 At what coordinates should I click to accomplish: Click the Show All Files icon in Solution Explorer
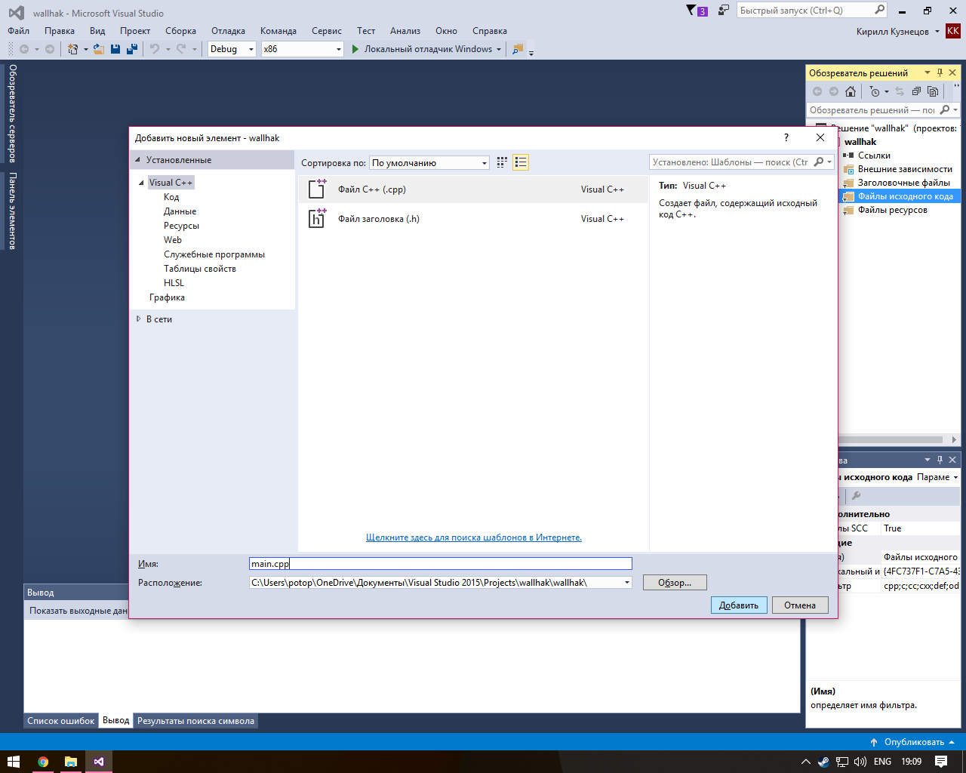tap(933, 91)
